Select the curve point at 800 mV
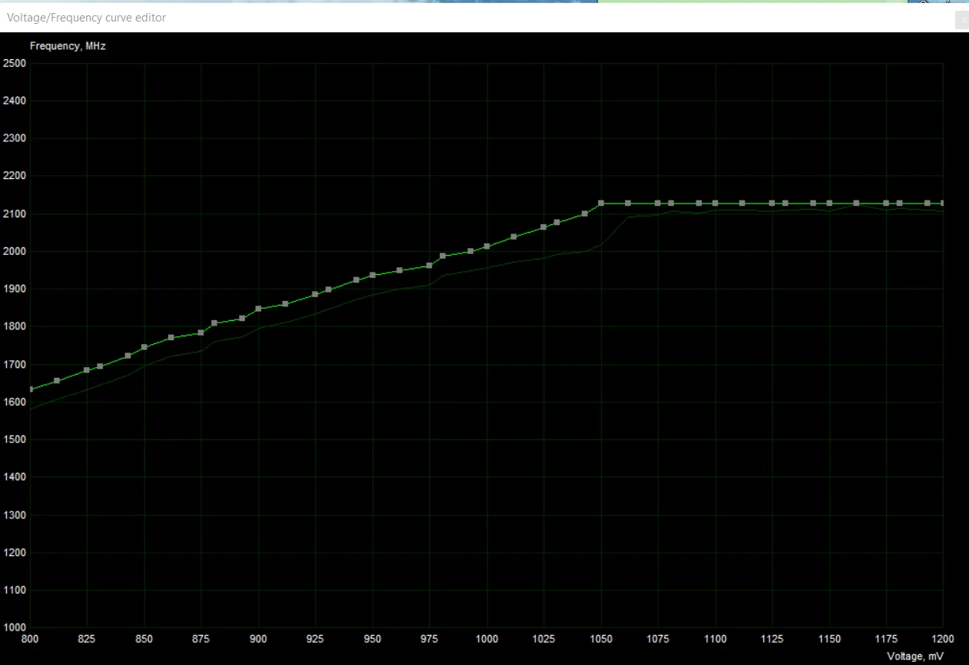969x665 pixels. [x=30, y=389]
